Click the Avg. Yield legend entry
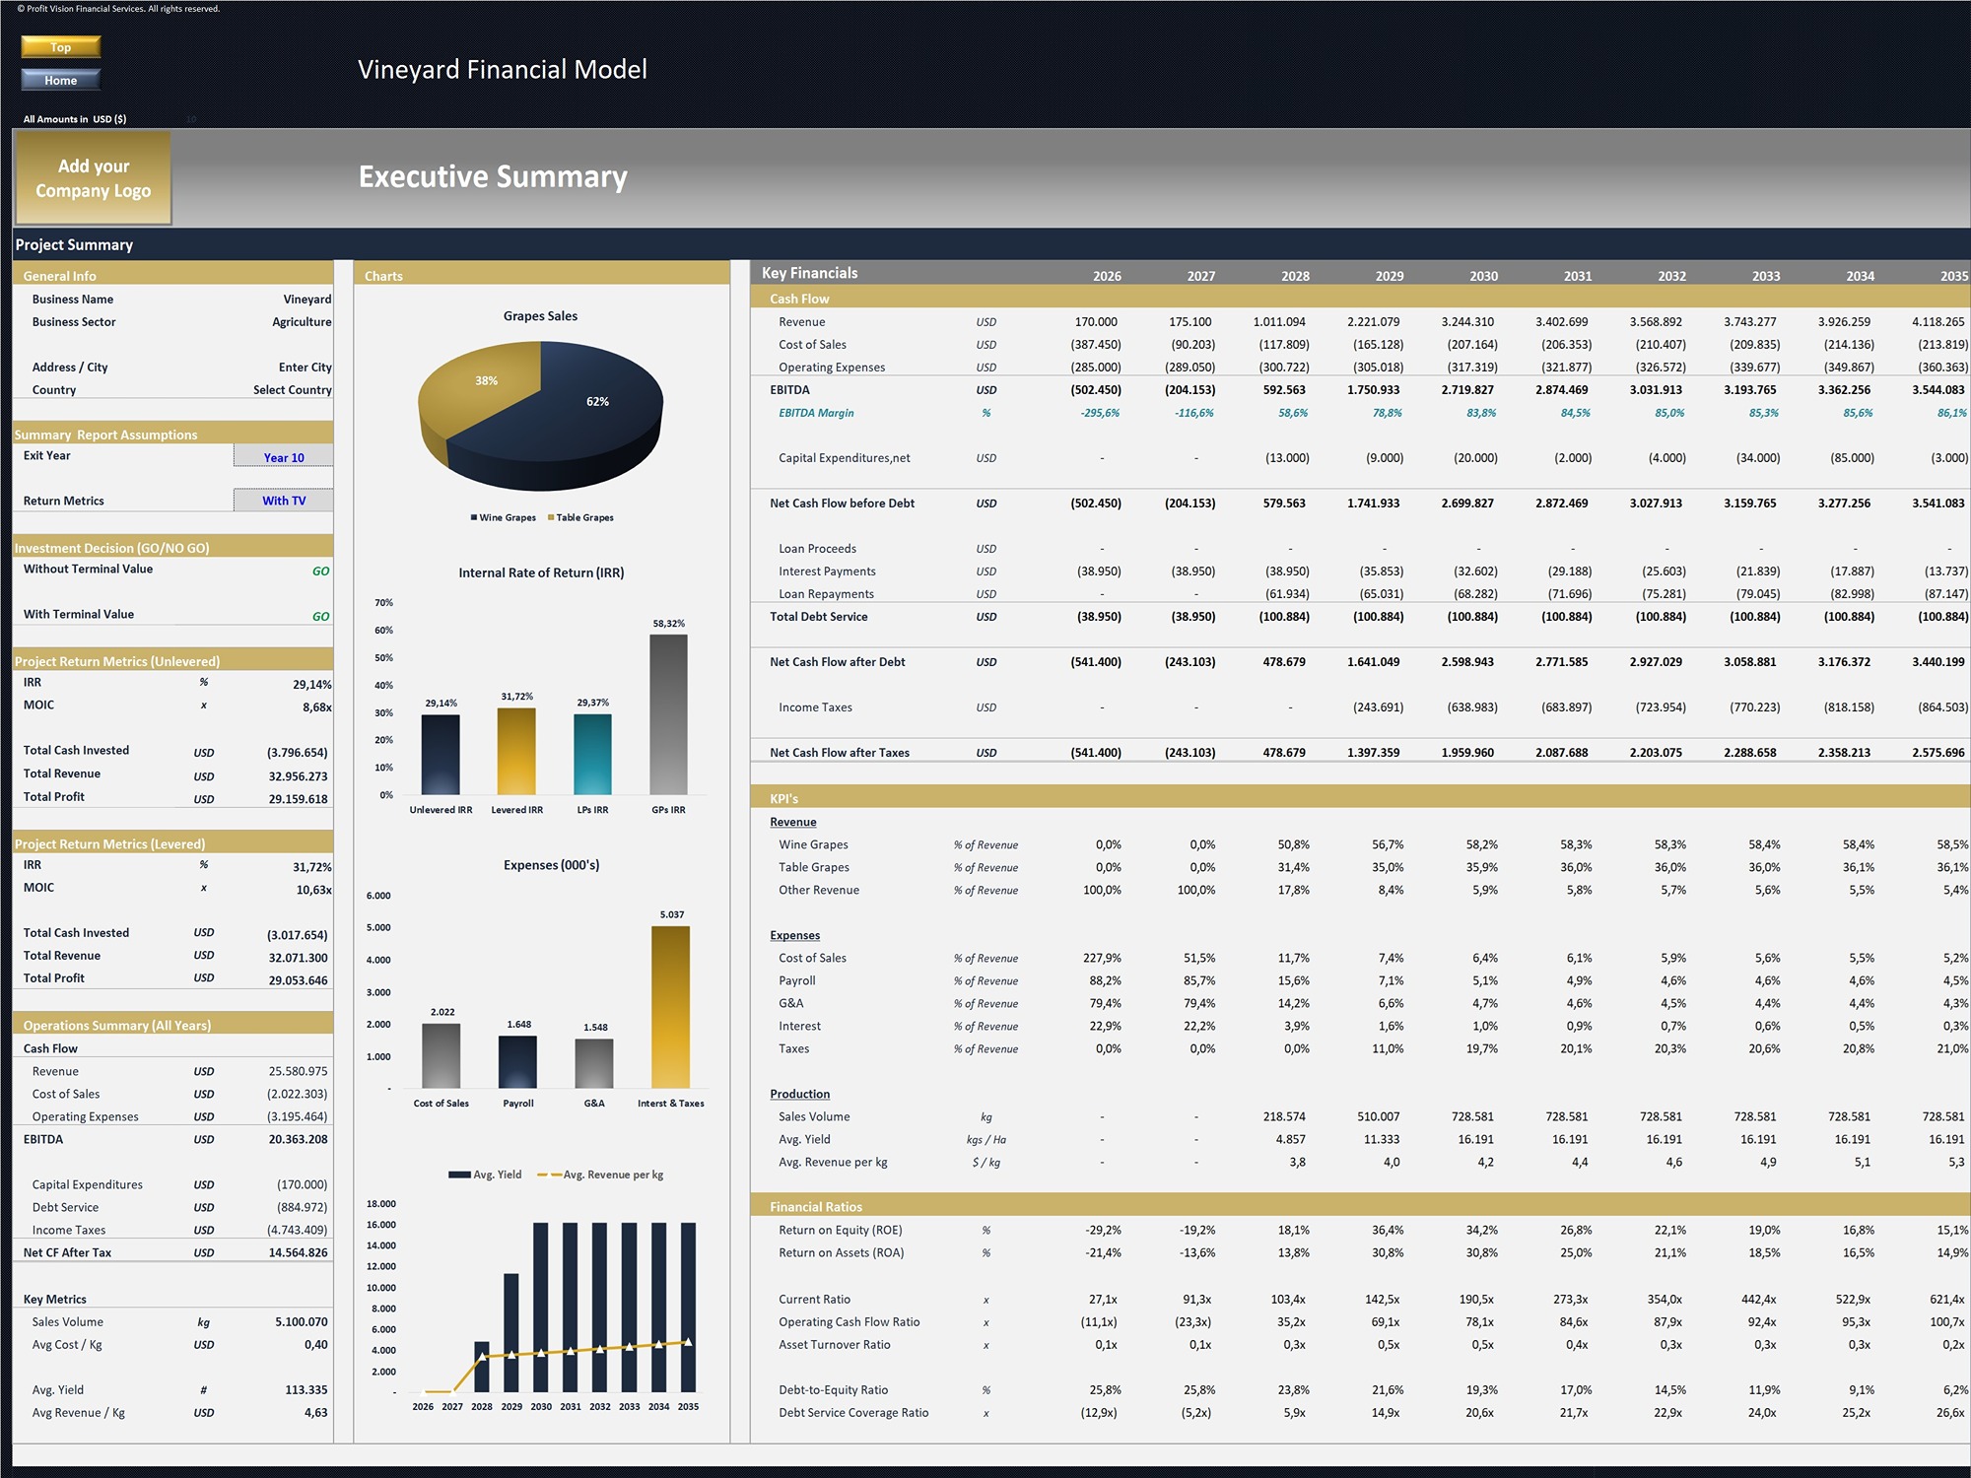Image resolution: width=1971 pixels, height=1478 pixels. tap(486, 1175)
